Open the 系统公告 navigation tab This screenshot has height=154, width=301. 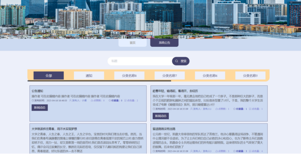coord(164,43)
